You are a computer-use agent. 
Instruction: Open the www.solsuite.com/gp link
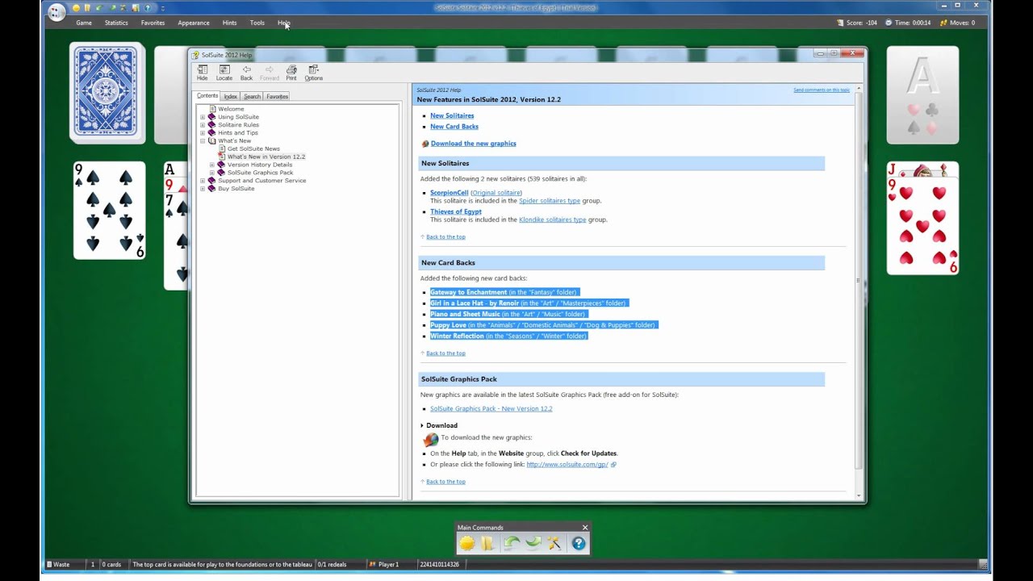[567, 465]
